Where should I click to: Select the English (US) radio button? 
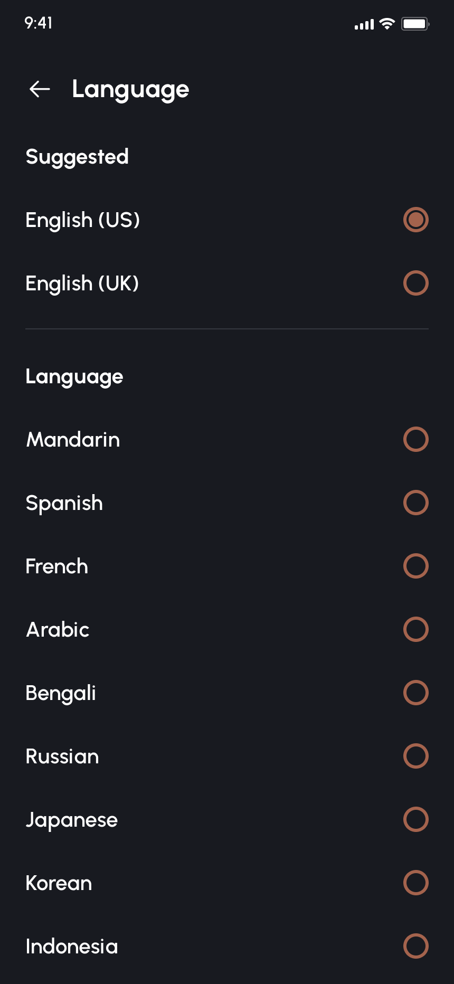[x=415, y=220]
